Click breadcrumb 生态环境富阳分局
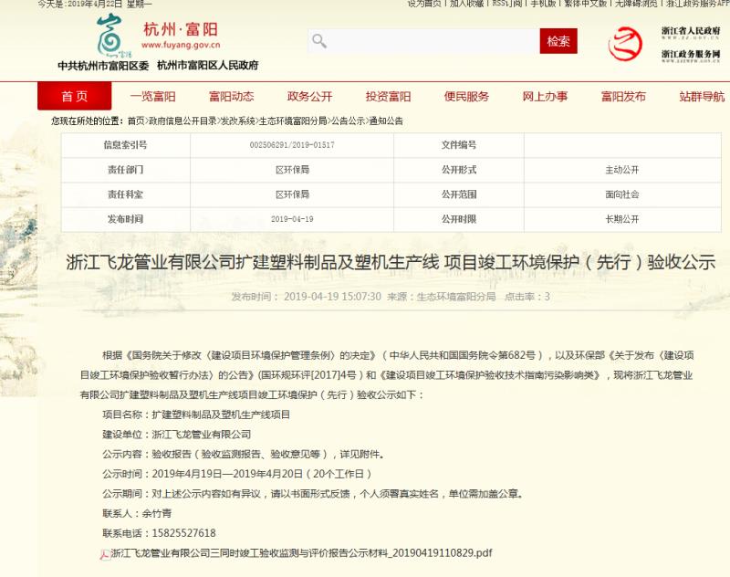 click(x=293, y=121)
